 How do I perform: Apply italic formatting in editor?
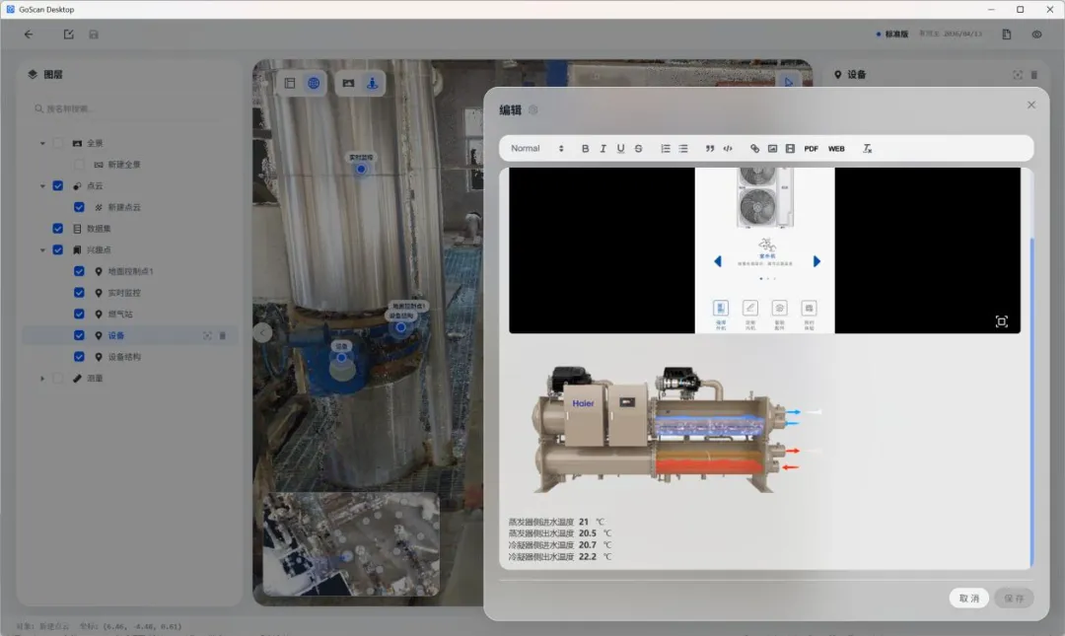click(x=603, y=149)
